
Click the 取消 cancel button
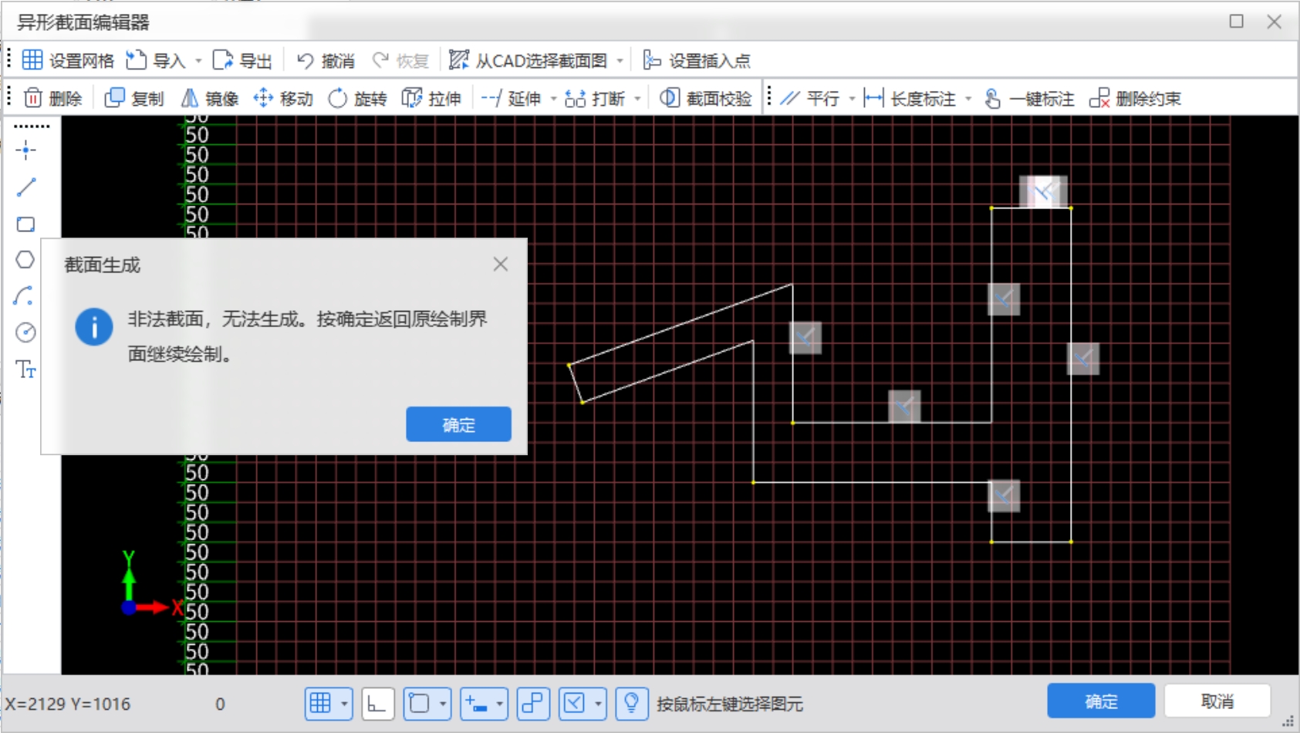pos(1217,701)
